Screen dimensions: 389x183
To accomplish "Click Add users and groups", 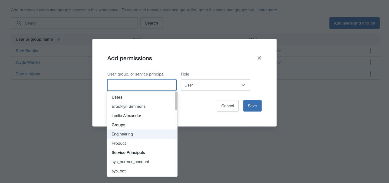I will point(354,23).
